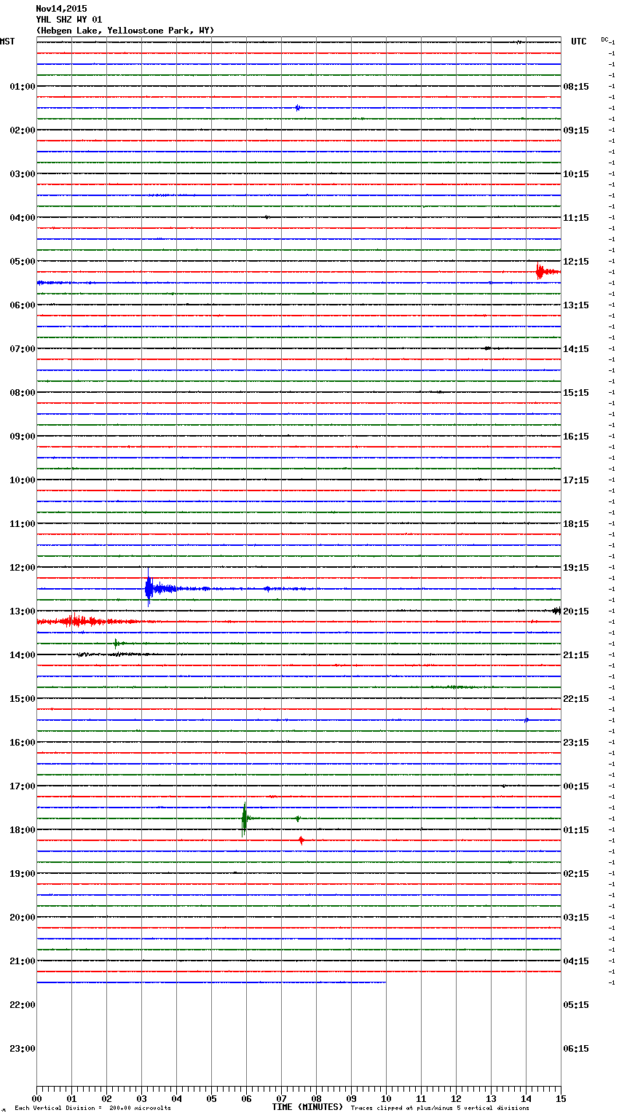Click the "08:15" UTC time label
619x1118 pixels.
[576, 87]
